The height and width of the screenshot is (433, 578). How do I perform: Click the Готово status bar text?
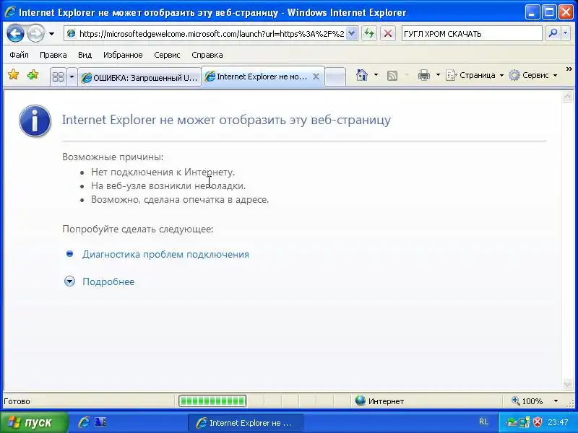coord(17,401)
